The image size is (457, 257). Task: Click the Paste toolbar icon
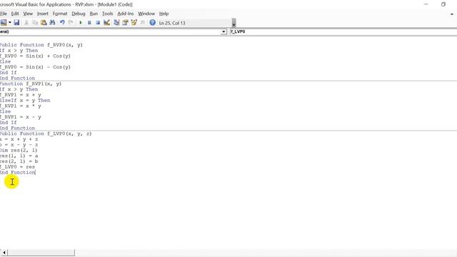[x=44, y=22]
